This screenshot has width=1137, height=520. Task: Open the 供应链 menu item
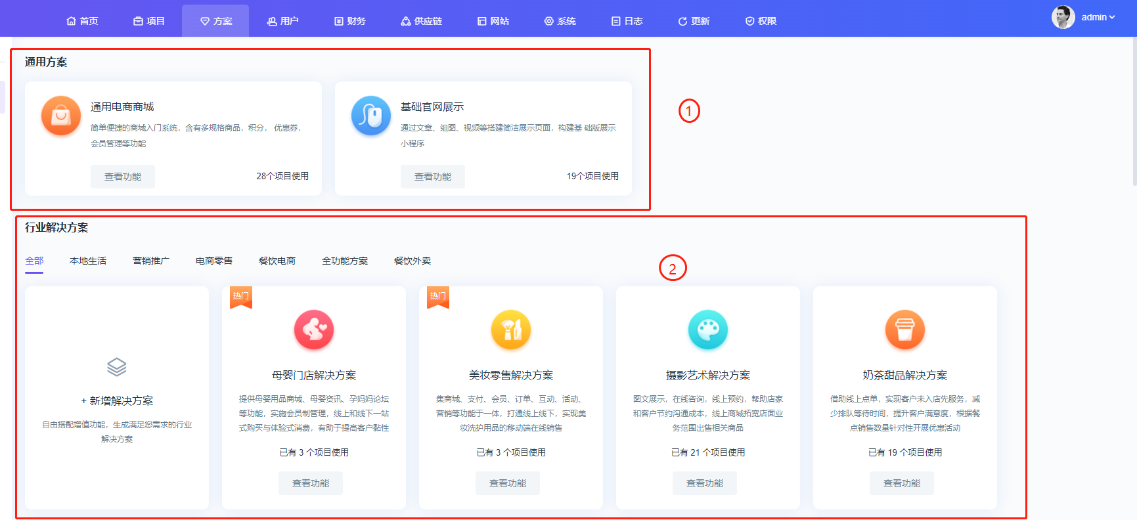[422, 21]
